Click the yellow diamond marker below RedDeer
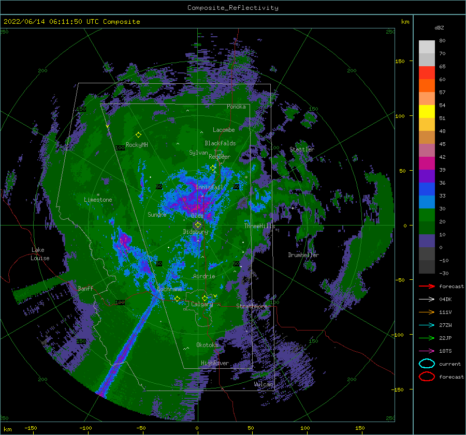The height and width of the screenshot is (435, 466). [x=213, y=168]
